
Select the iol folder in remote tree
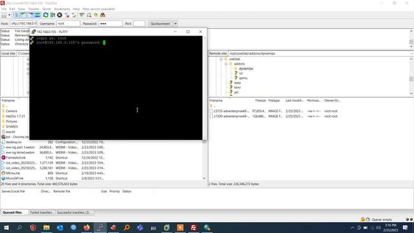pyautogui.click(x=241, y=73)
